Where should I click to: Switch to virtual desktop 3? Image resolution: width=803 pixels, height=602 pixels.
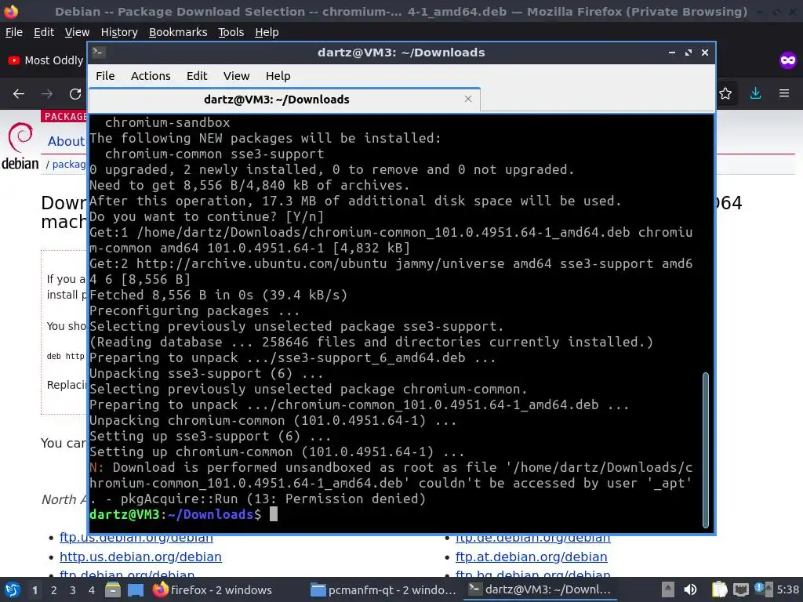tap(73, 590)
